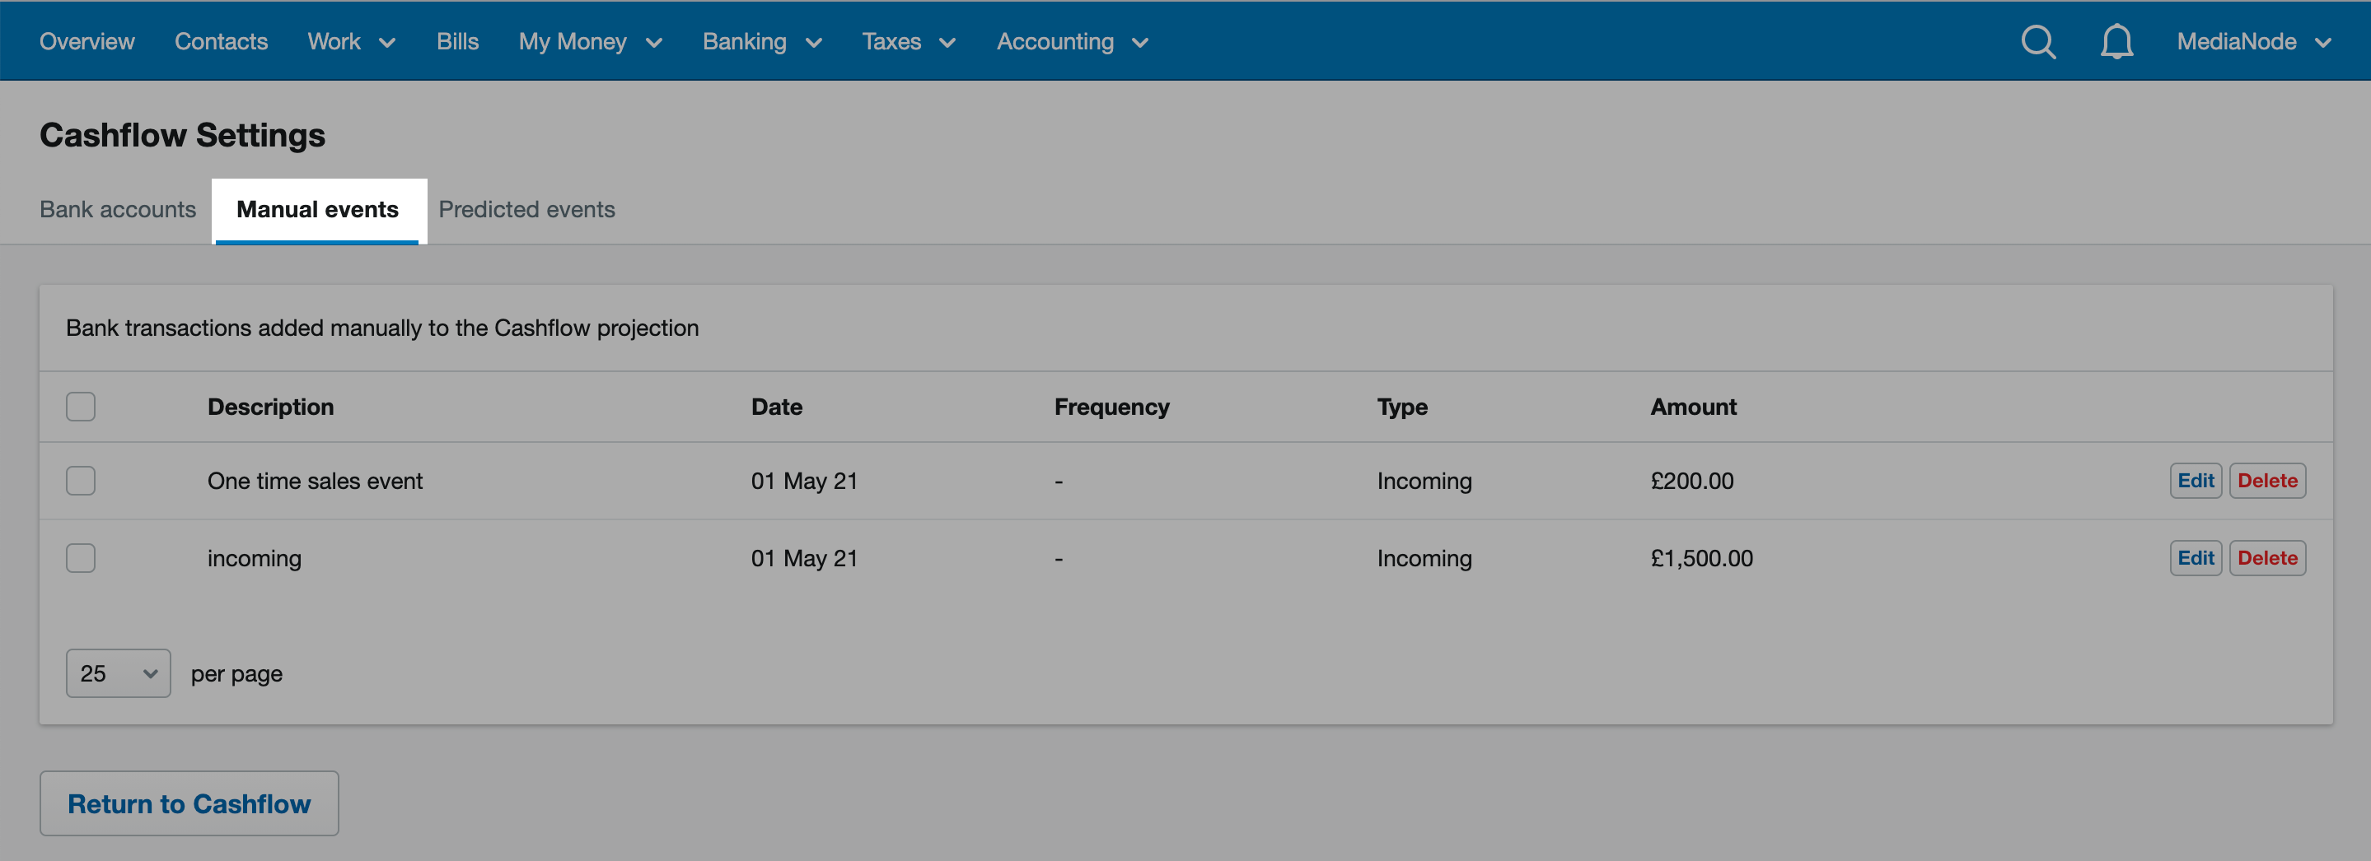Click the £1,500.00 amount cell
Viewport: 2371px width, 861px height.
[1701, 557]
